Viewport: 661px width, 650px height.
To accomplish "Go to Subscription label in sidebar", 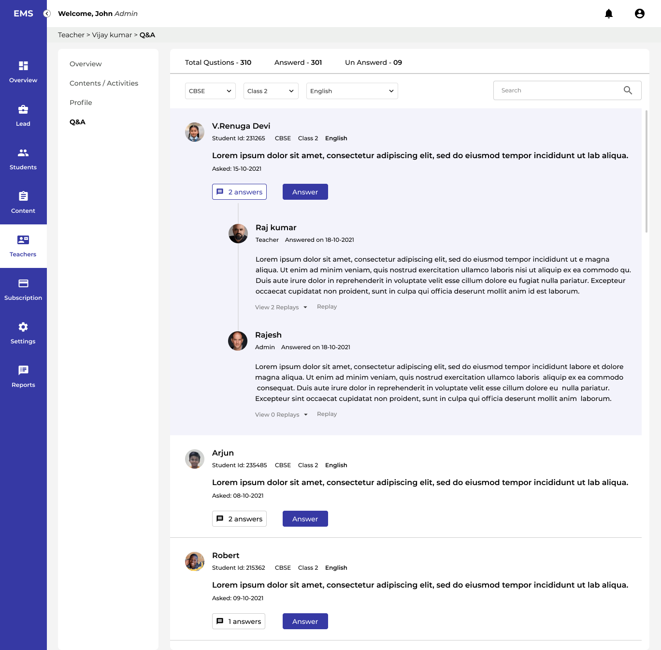I will point(23,298).
